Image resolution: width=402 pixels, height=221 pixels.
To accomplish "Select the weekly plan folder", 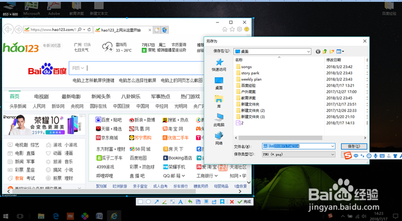I will coord(248,79).
